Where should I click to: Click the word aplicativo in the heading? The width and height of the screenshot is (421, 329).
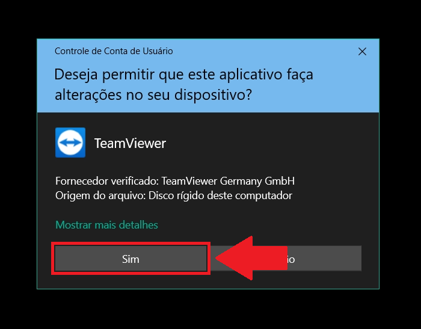(x=251, y=75)
